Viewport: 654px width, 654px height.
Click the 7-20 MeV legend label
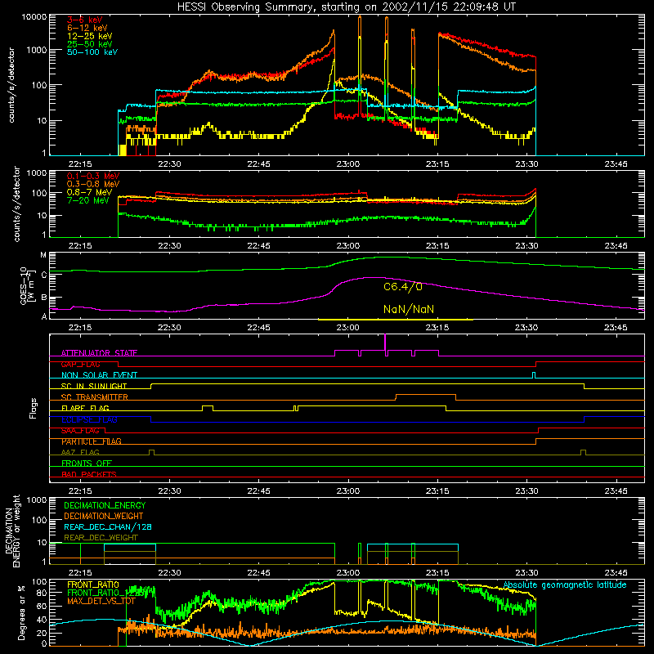pos(88,200)
